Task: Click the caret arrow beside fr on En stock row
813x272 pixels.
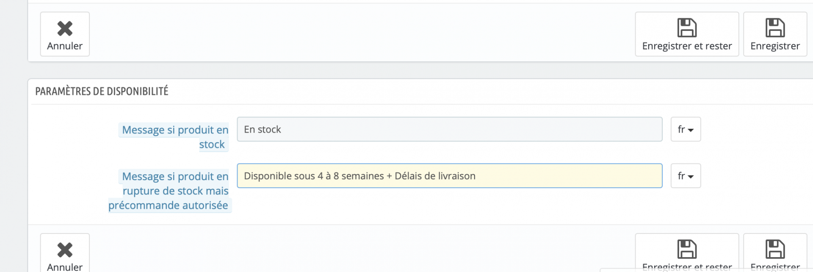Action: coord(691,130)
